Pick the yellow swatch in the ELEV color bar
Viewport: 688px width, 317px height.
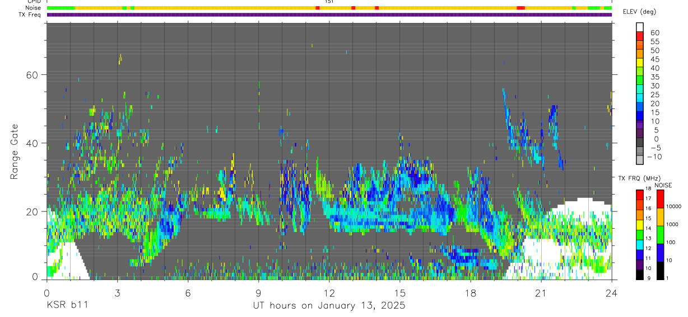tap(640, 63)
